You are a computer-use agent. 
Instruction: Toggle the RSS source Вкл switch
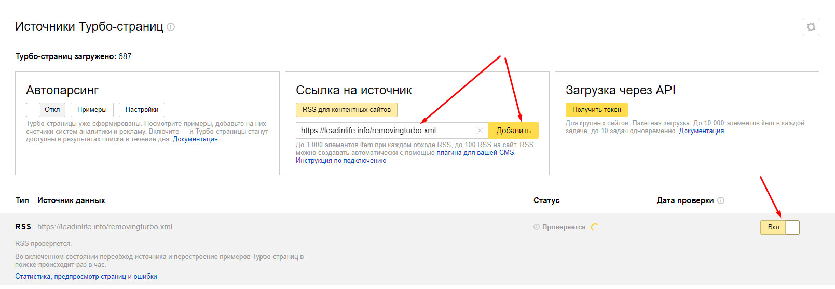(x=779, y=227)
